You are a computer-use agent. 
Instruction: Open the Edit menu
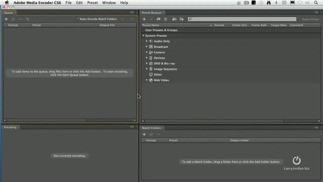click(x=79, y=3)
